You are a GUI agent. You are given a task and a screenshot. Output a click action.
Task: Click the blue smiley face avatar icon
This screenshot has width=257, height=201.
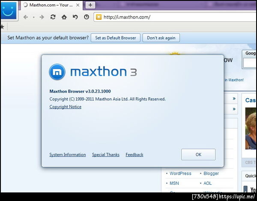click(x=9, y=10)
